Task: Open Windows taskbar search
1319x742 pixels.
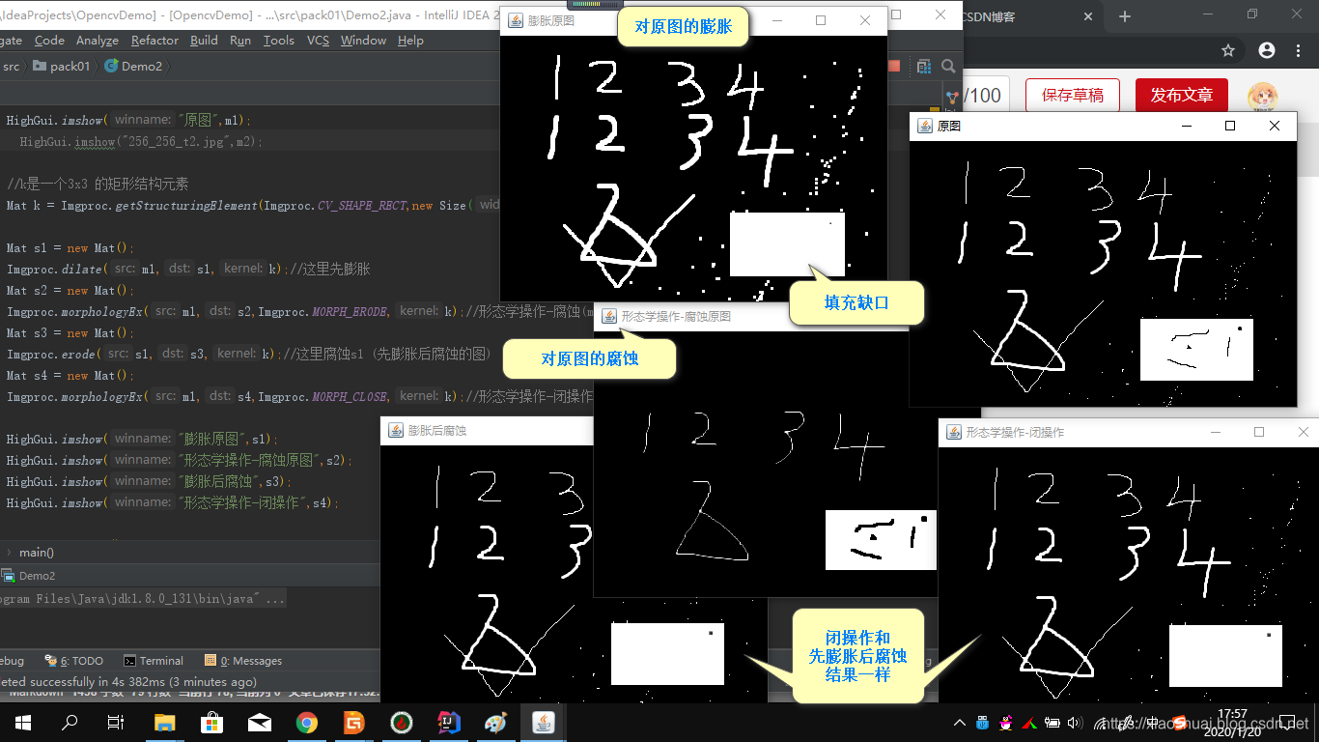Action: [x=70, y=723]
